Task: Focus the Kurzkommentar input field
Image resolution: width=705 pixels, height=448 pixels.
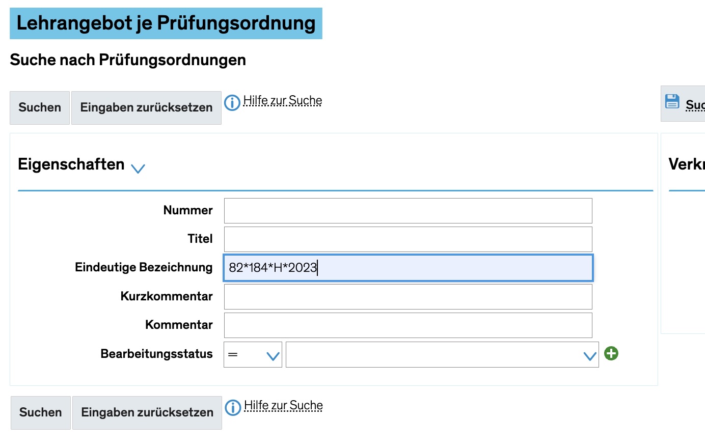Action: [408, 297]
